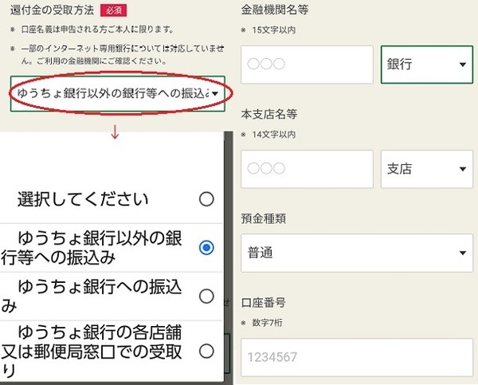Choose ゆうちょ銀行の各店舗又は郵便局窓口での受取り option
Image resolution: width=478 pixels, height=385 pixels.
click(206, 351)
